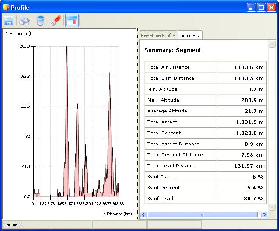Click the value '88.7 %'

click(254, 199)
